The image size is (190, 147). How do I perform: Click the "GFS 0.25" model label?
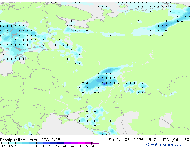[x=51, y=139]
